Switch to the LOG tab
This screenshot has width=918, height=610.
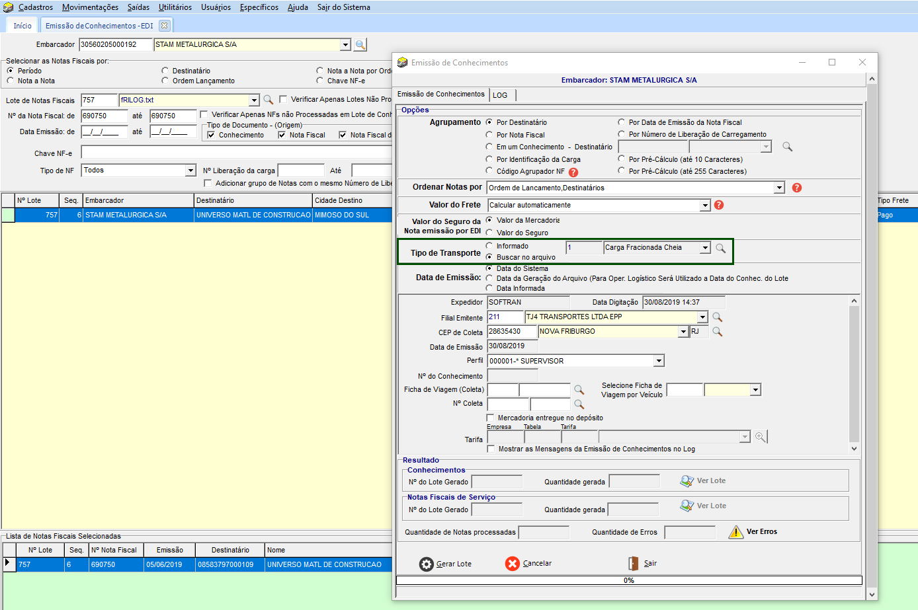tap(500, 95)
